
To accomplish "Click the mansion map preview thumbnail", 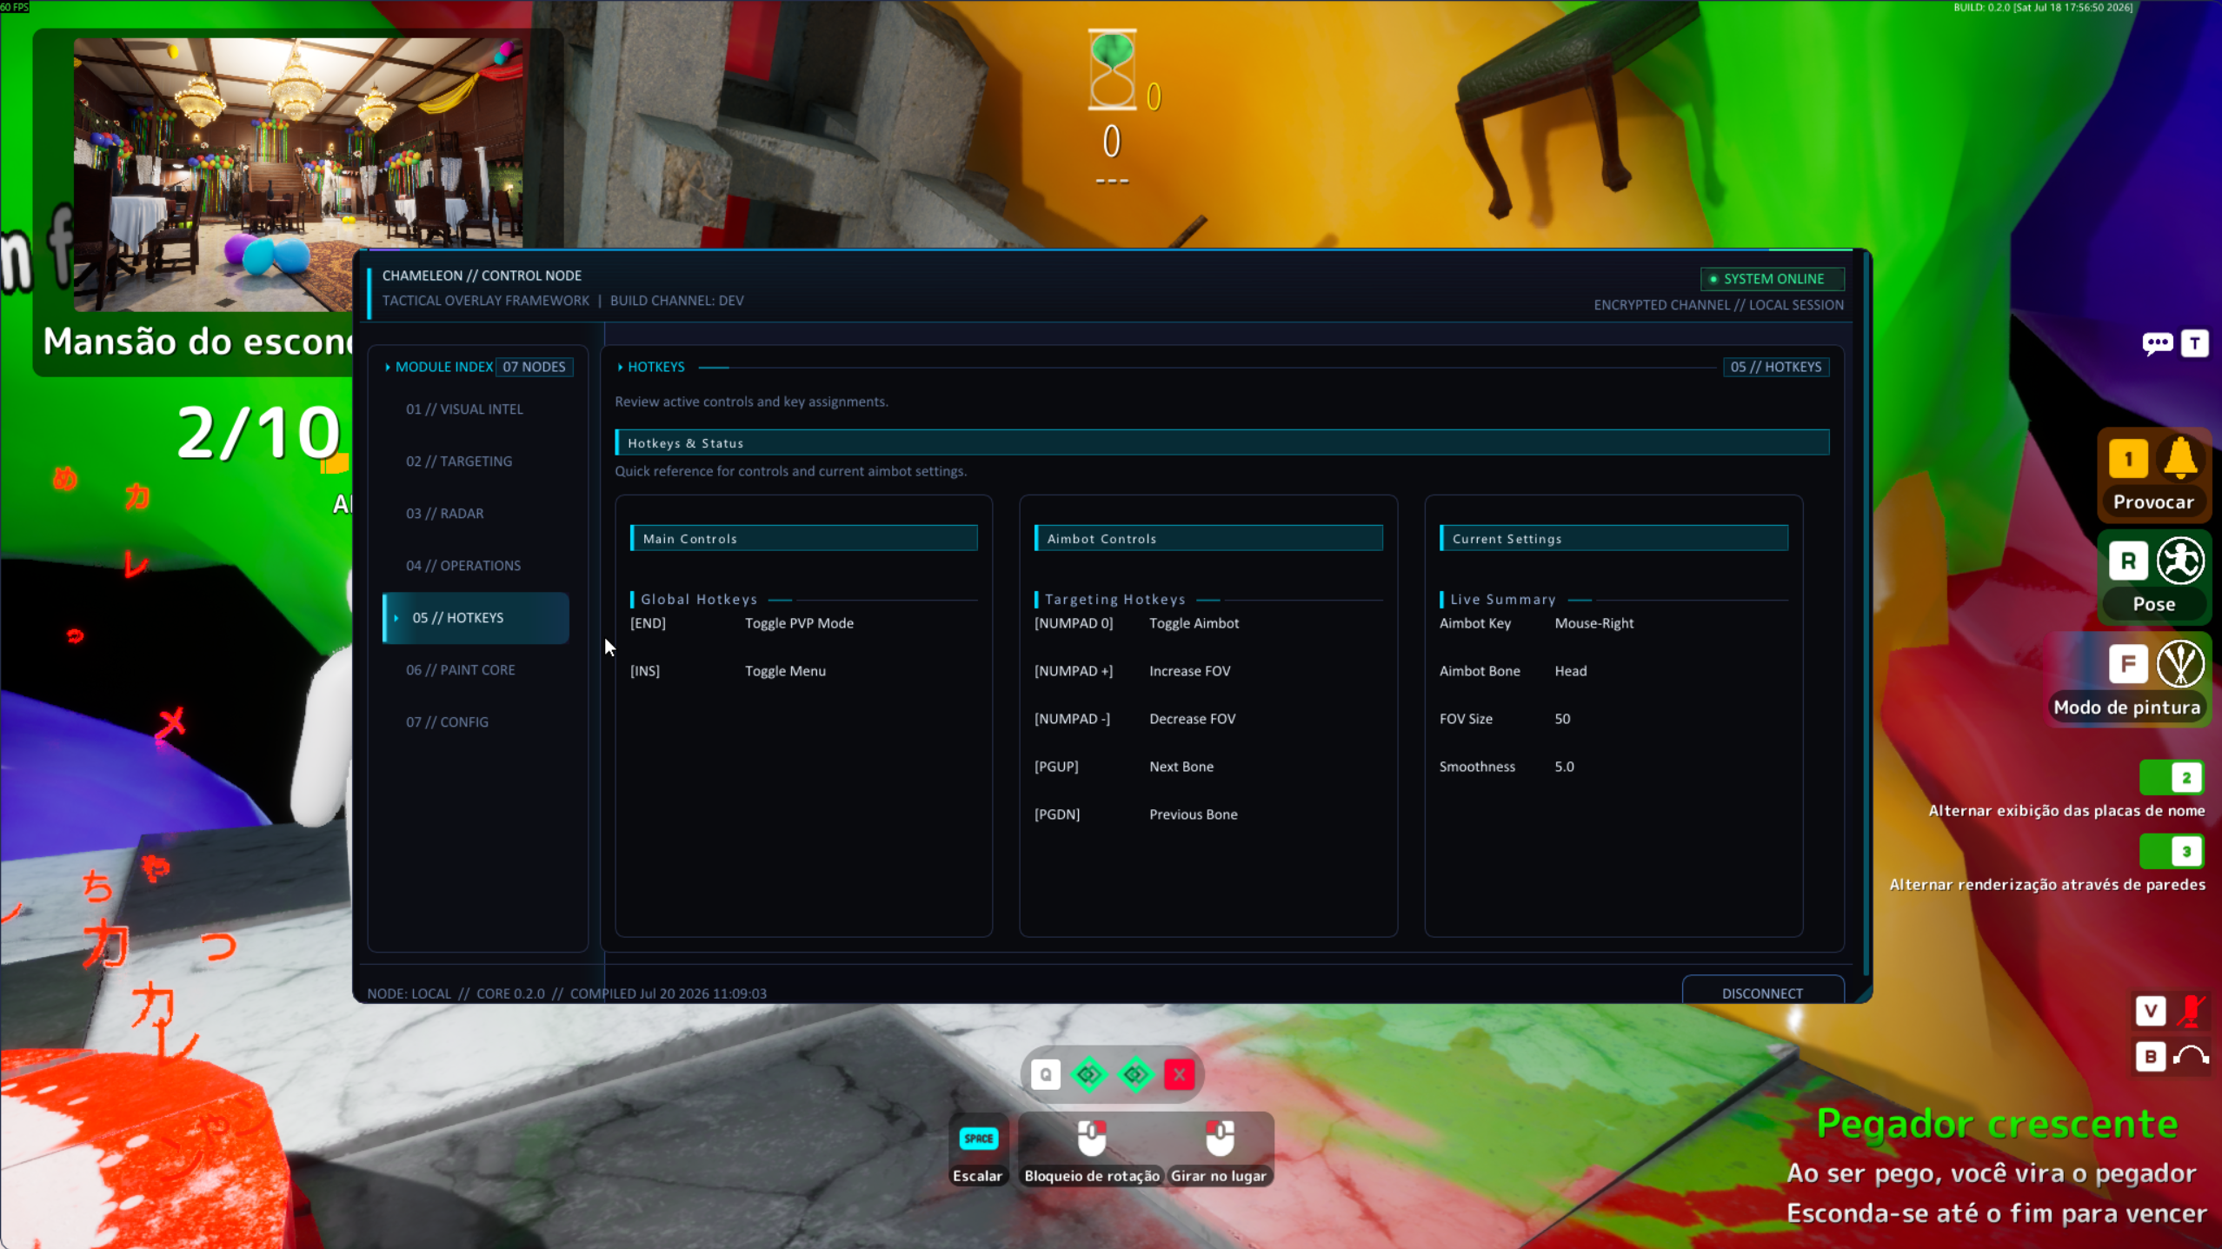I will pyautogui.click(x=298, y=174).
